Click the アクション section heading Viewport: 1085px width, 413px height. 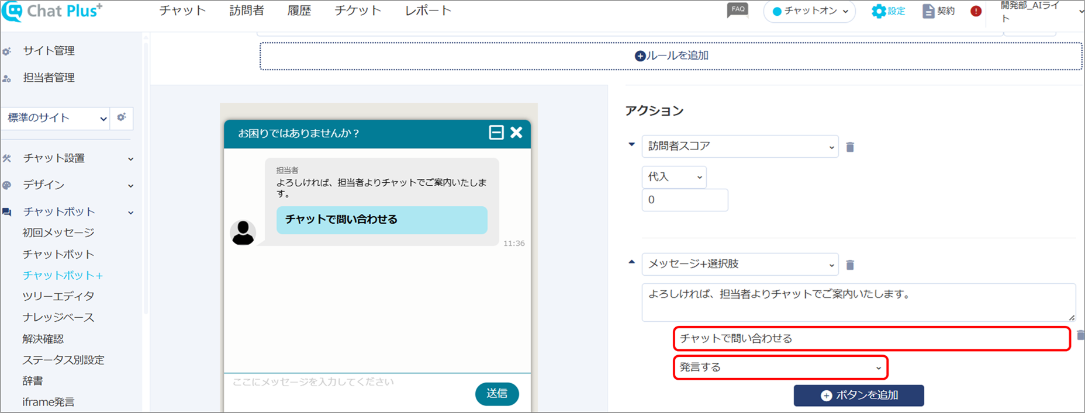(654, 111)
